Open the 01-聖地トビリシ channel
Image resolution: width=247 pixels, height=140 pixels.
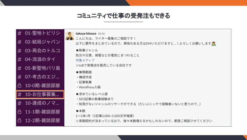pyautogui.click(x=40, y=33)
